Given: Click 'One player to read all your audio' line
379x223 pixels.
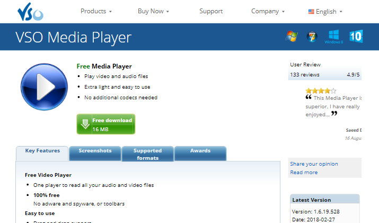Looking at the screenshot, I should pos(93,185).
